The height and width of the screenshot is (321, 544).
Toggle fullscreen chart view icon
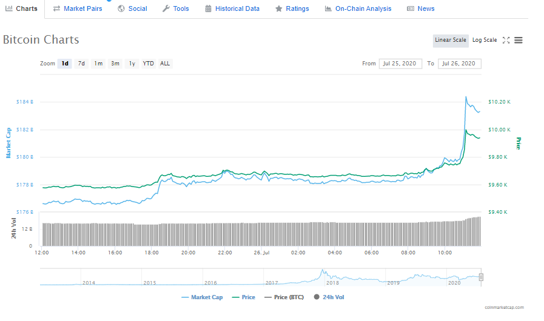tap(506, 40)
